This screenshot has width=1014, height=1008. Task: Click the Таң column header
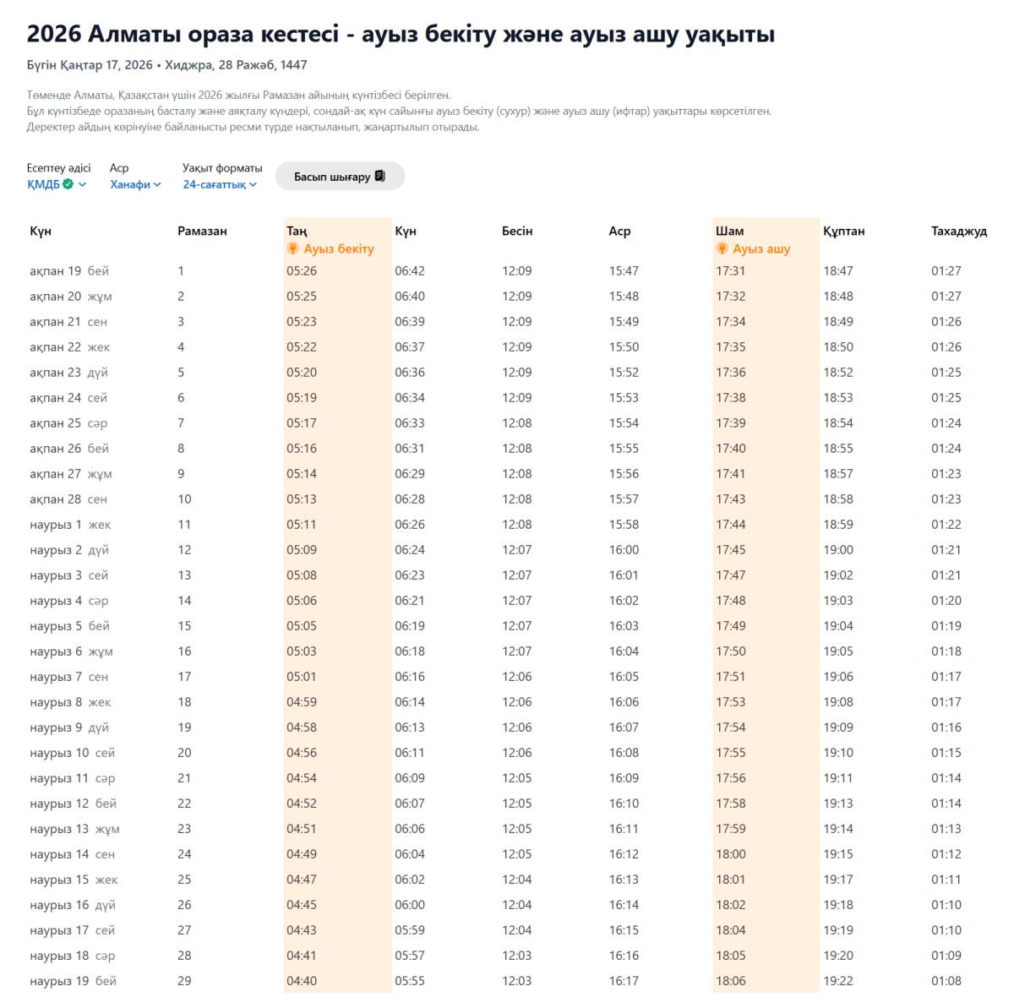click(x=297, y=231)
